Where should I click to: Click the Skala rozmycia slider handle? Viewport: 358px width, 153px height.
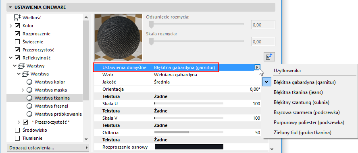151,42
